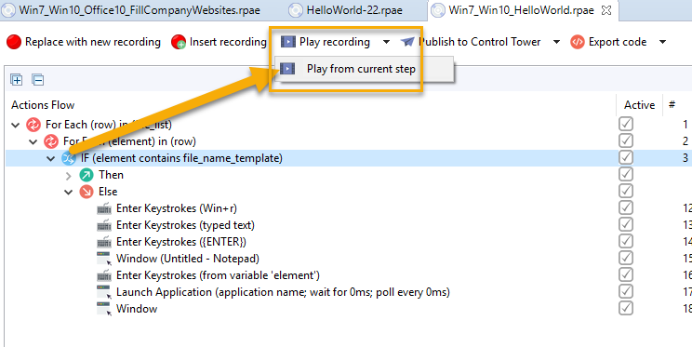
Task: Expand the Then branch chevron
Action: coord(69,176)
